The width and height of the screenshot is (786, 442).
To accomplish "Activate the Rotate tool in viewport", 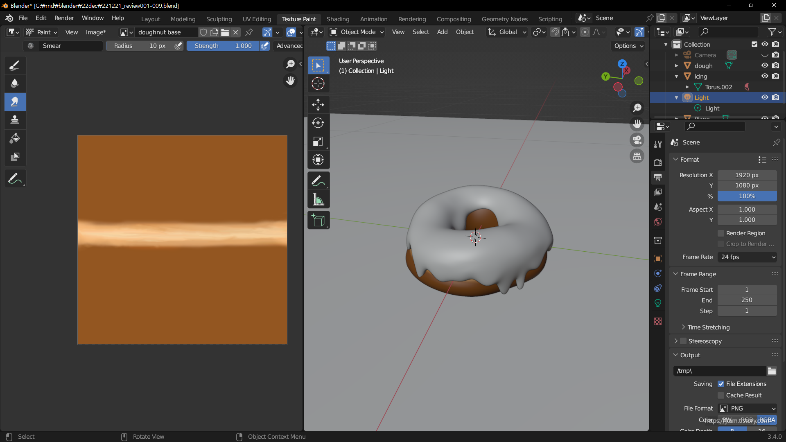I will pos(318,123).
